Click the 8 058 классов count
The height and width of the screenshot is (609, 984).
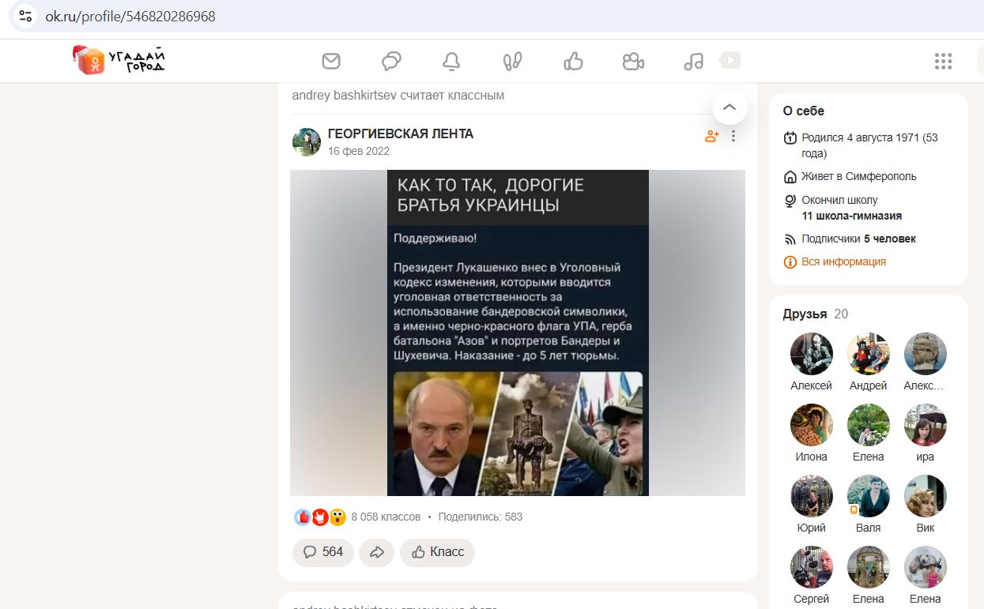[x=386, y=517]
